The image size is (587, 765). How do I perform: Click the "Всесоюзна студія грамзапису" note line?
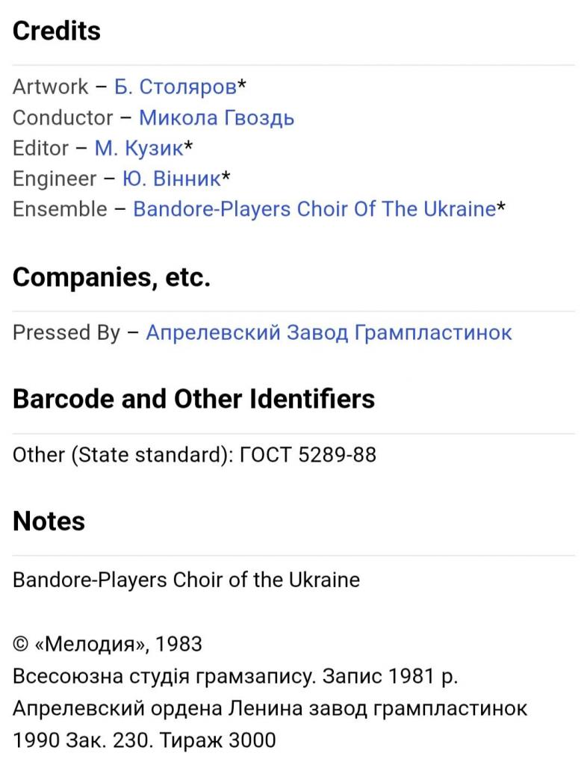tap(235, 676)
